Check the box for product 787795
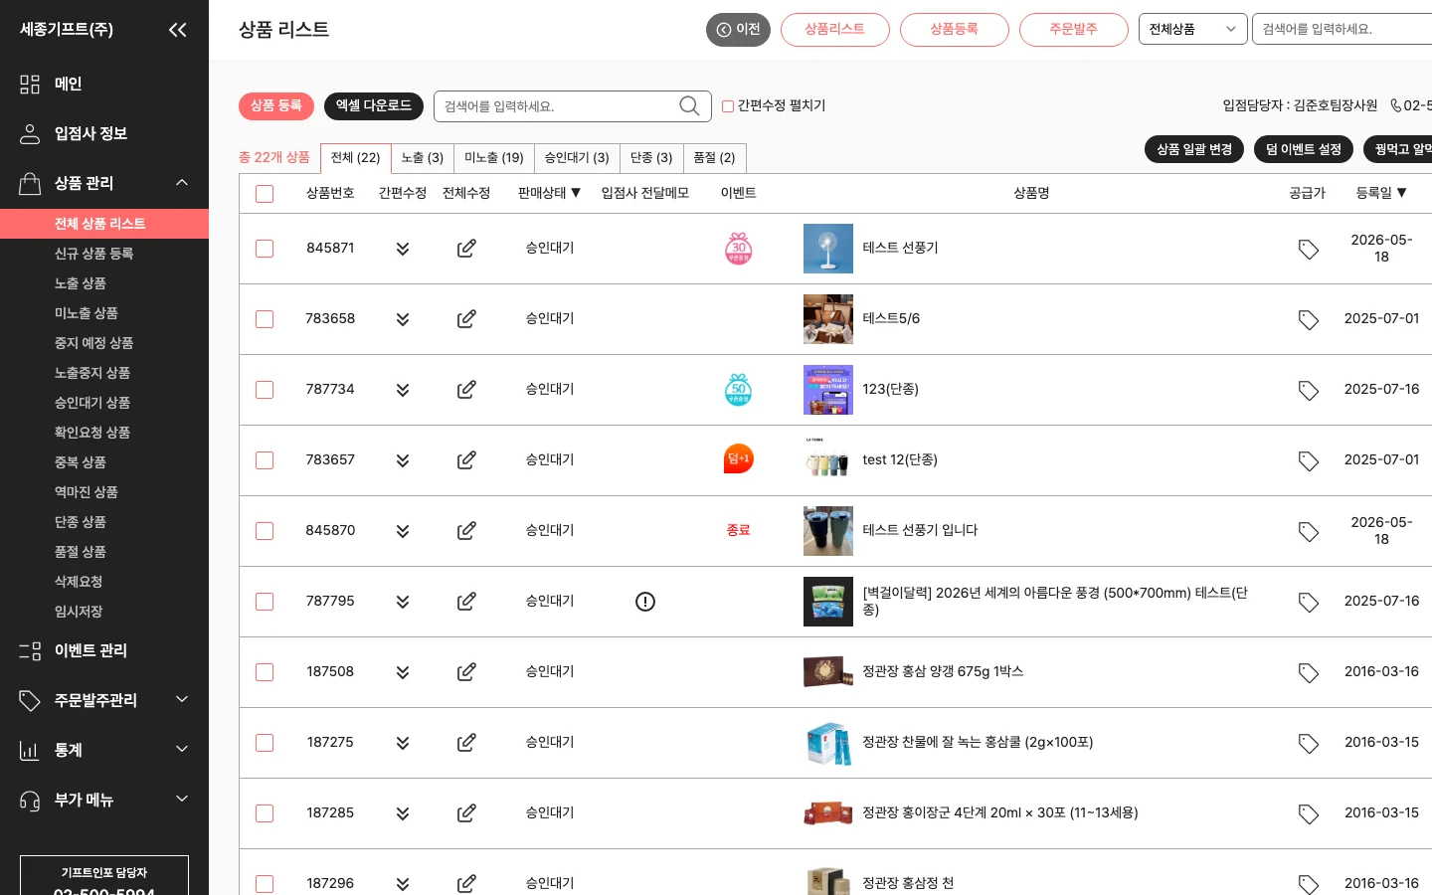This screenshot has height=895, width=1432. (265, 602)
